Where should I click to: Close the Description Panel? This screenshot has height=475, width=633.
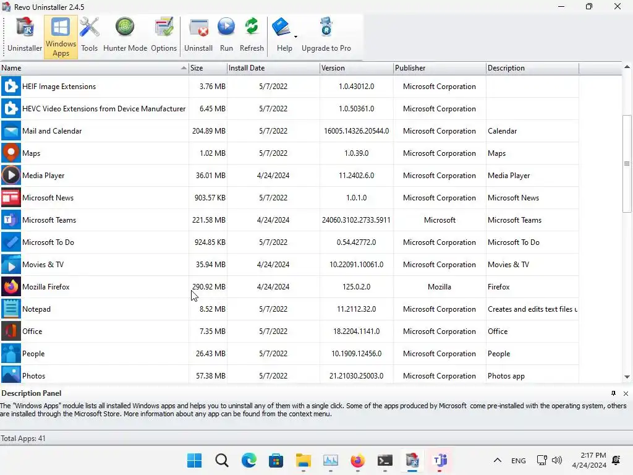(626, 393)
